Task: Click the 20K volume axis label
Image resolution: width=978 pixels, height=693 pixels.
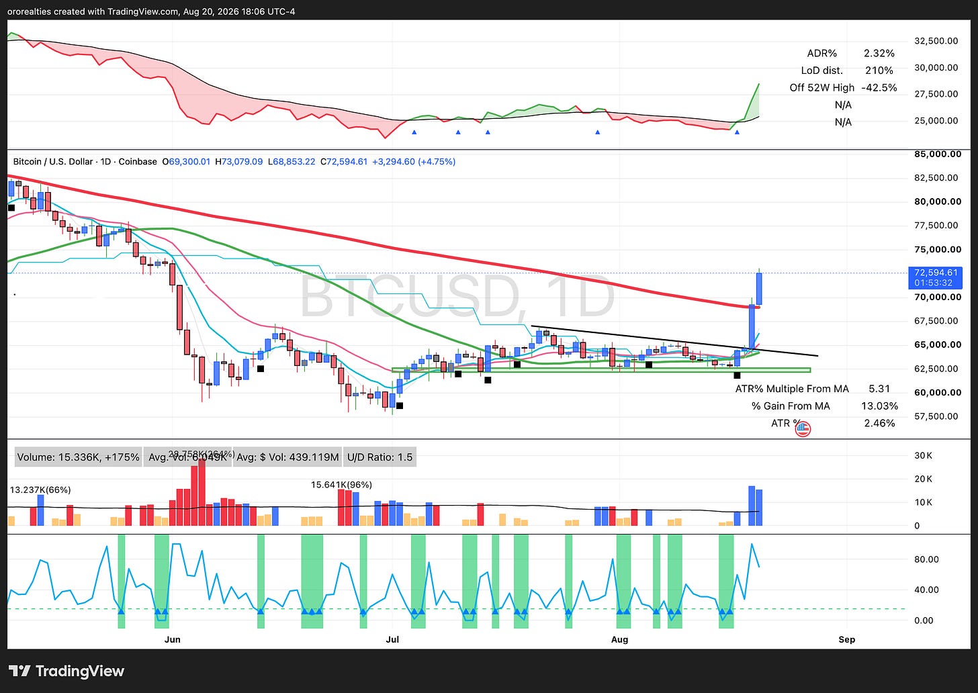Action: click(x=924, y=479)
